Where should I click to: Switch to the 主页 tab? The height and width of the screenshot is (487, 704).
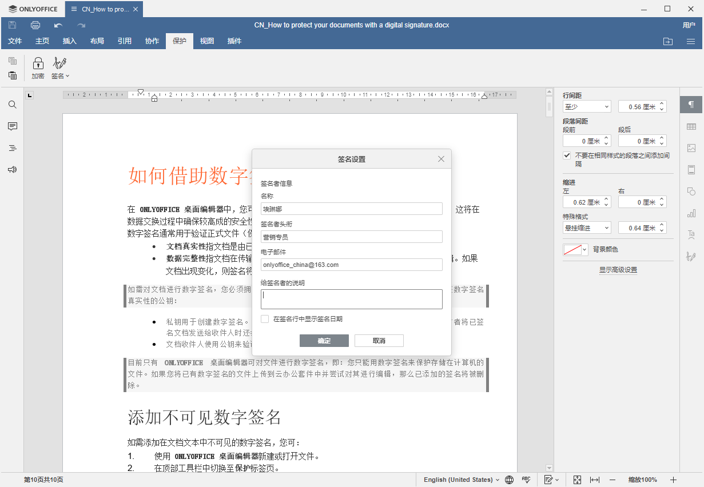click(x=42, y=41)
